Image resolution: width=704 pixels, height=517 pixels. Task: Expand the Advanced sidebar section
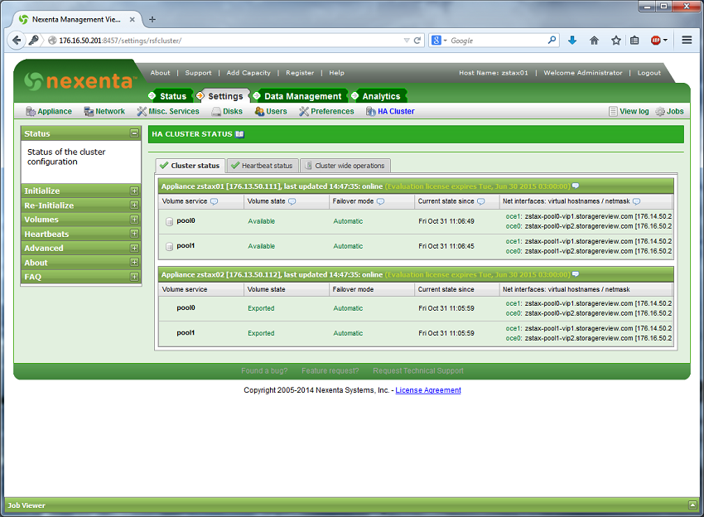coord(134,248)
